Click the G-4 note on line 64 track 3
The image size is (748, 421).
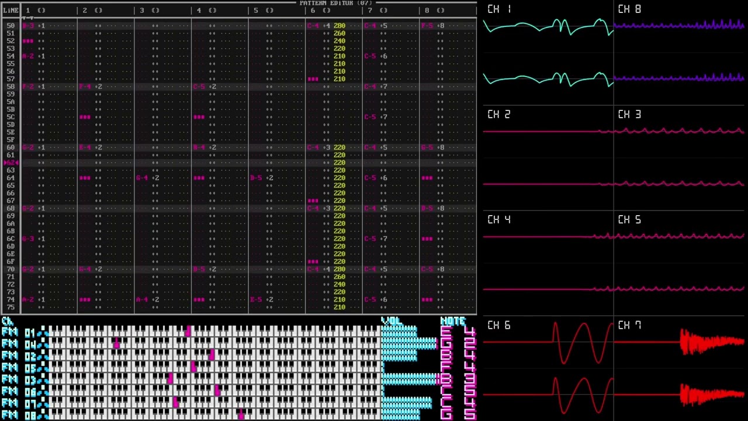click(x=142, y=178)
